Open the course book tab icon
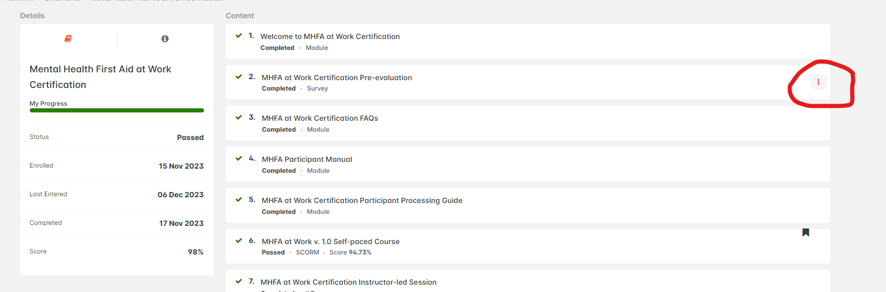Screen dimensions: 886x292 coord(68,39)
